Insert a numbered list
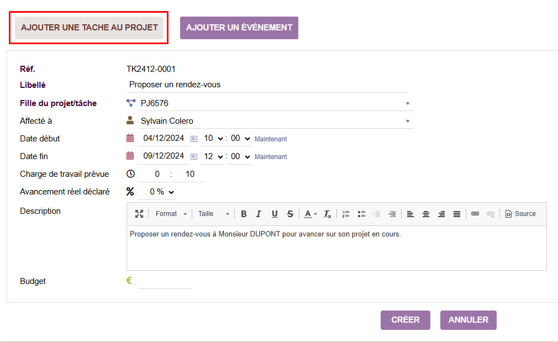The width and height of the screenshot is (558, 342). pos(346,214)
